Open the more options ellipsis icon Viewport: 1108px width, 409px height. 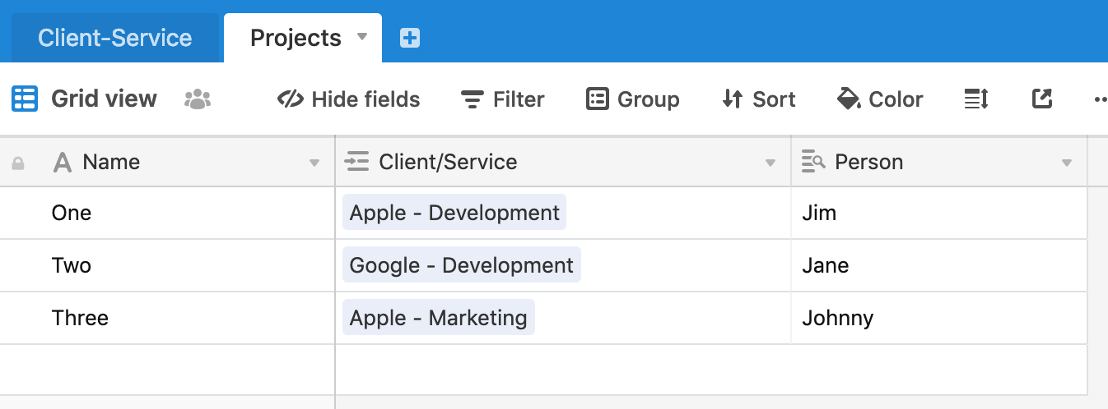[x=1100, y=99]
